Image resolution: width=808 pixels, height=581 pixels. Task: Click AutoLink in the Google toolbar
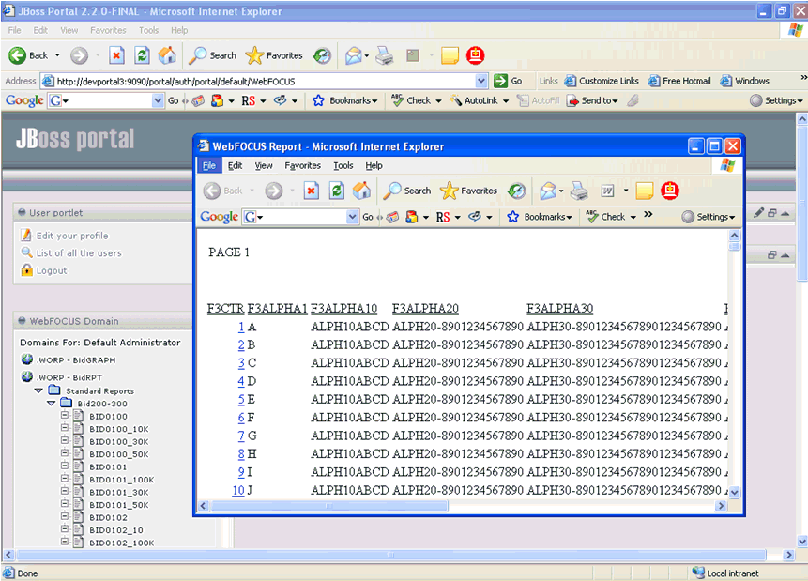(475, 100)
